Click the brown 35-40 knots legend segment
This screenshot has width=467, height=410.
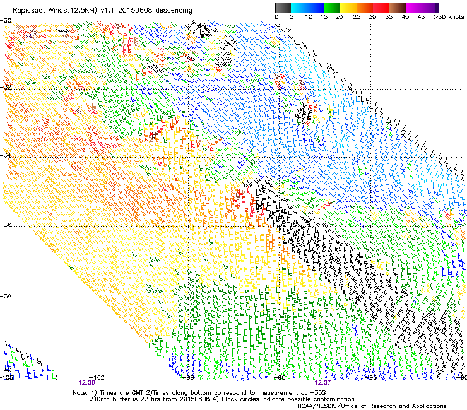[x=398, y=8]
